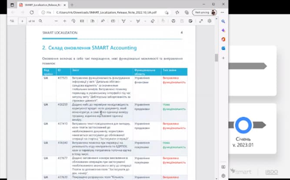Start Read aloud for the PDF
Viewport: 290px width, 180px height.
pos(103,21)
